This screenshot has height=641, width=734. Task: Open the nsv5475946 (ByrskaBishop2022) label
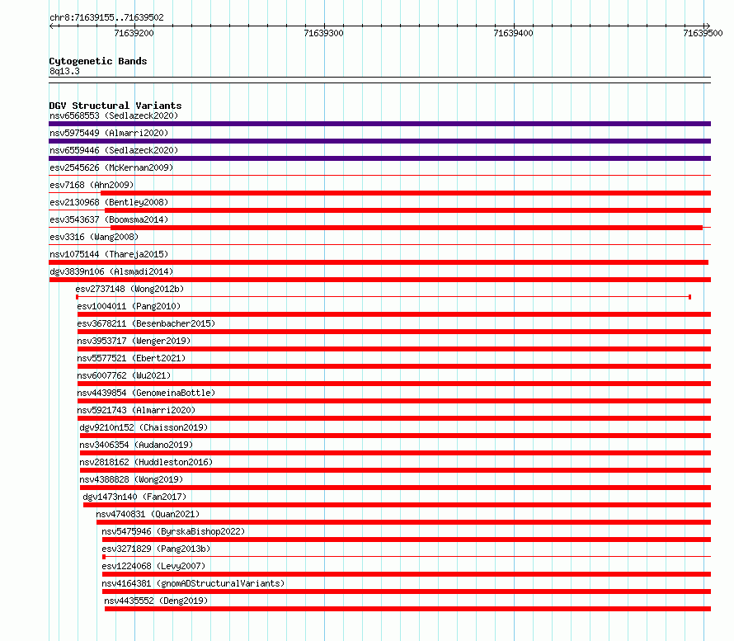click(x=173, y=531)
